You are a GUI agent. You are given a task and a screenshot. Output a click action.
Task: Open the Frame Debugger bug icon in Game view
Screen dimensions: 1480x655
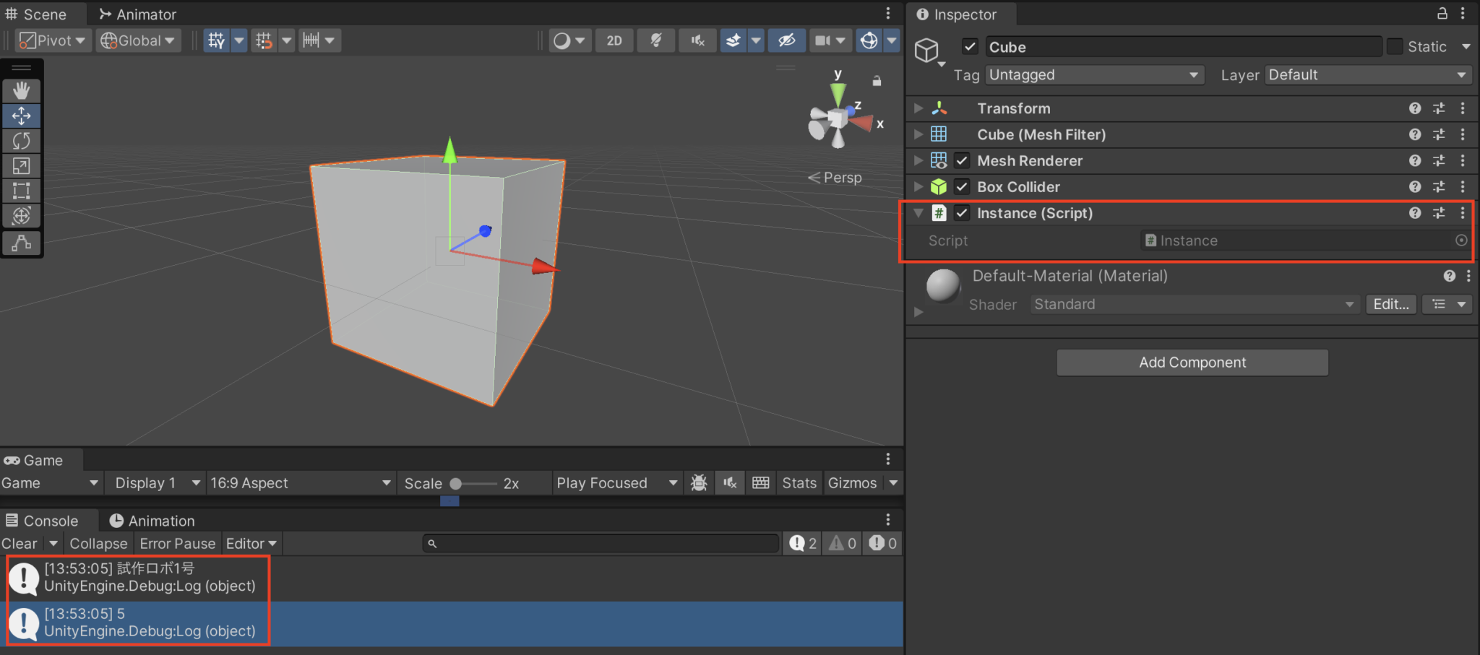click(699, 483)
